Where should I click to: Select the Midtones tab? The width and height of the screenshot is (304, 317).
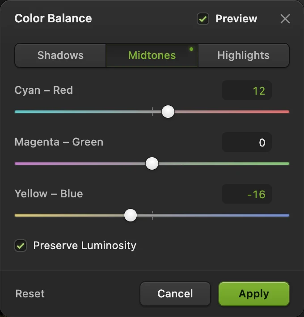pos(152,55)
